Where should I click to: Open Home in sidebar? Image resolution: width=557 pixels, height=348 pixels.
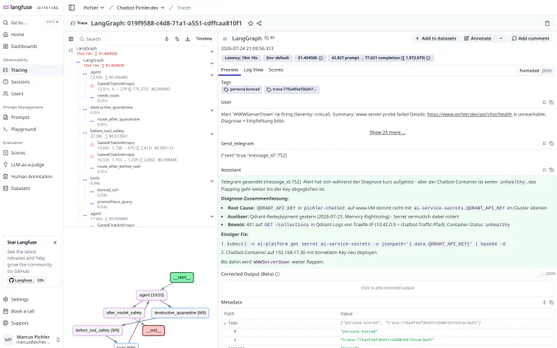point(17,34)
